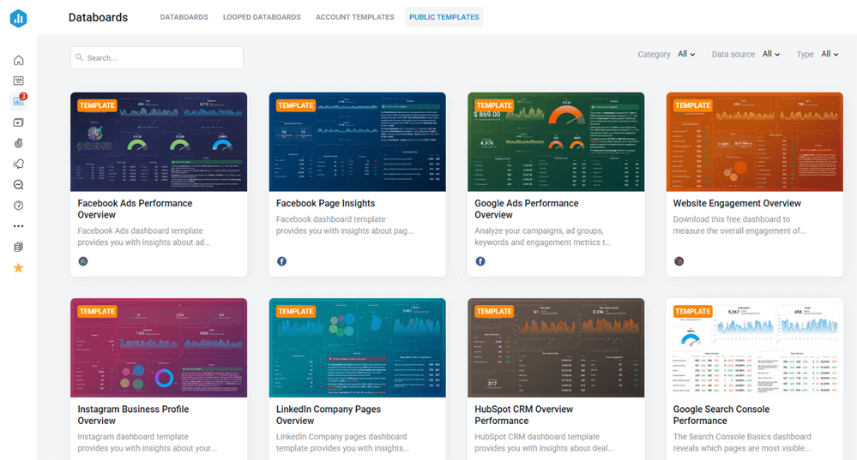Open Facebook Ads Performance Overview title
Image resolution: width=857 pixels, height=460 pixels.
point(135,209)
